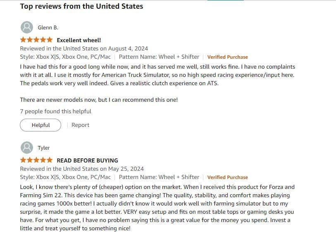Click the August 4, 2024 review date line
Image resolution: width=336 pixels, height=234 pixels.
click(84, 48)
